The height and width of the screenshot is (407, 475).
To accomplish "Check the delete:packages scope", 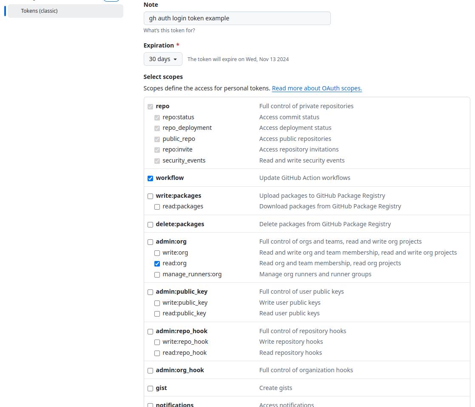I will pyautogui.click(x=151, y=225).
